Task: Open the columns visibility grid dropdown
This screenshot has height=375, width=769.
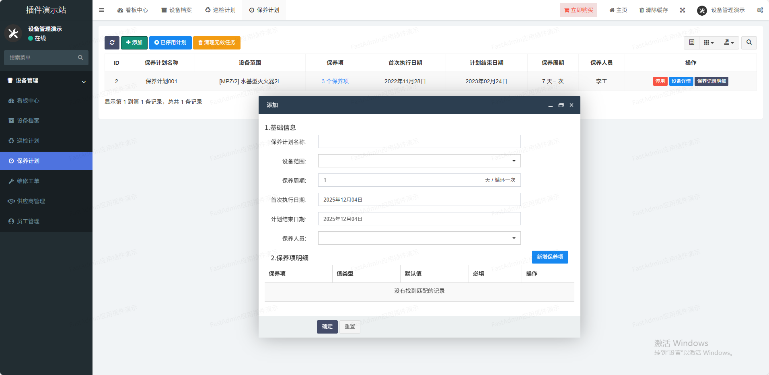Action: 709,43
